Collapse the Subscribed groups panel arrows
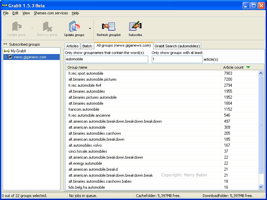267x200 pixels. pyautogui.click(x=5, y=44)
